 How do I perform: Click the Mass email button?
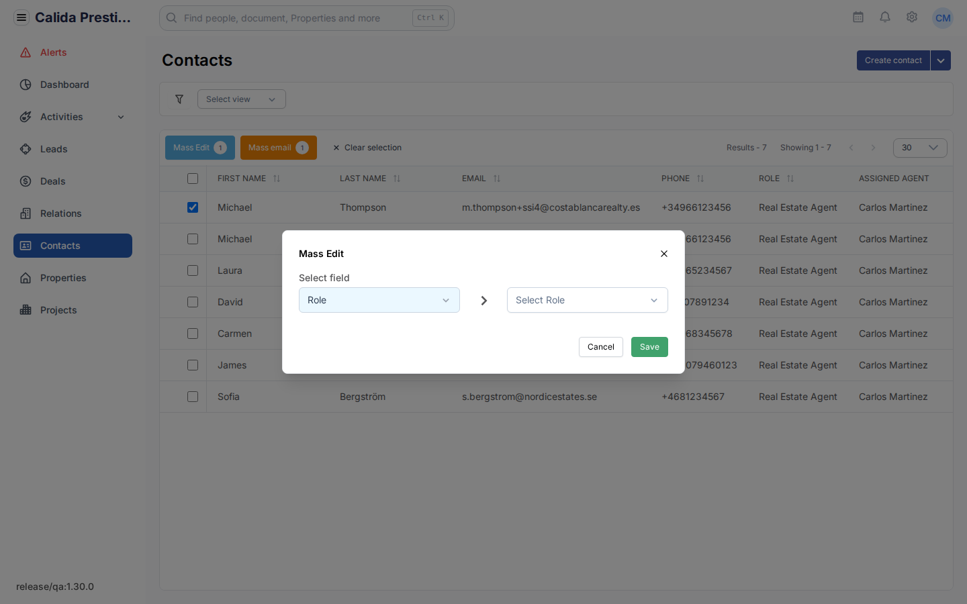[x=279, y=148]
